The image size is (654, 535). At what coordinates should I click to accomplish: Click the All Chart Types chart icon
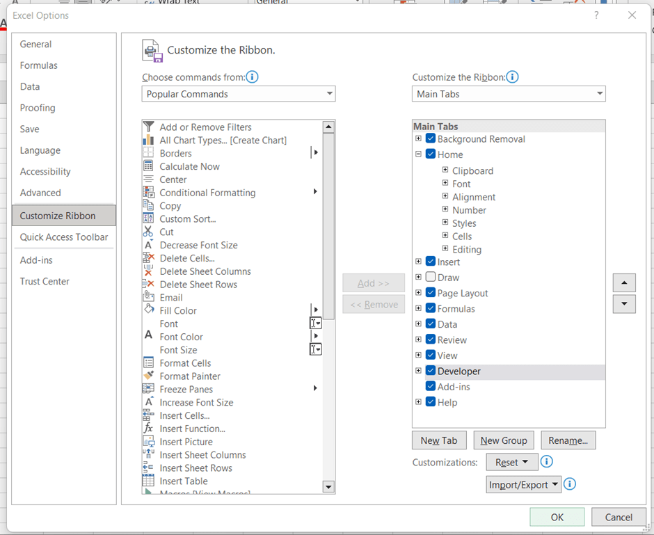pos(148,140)
